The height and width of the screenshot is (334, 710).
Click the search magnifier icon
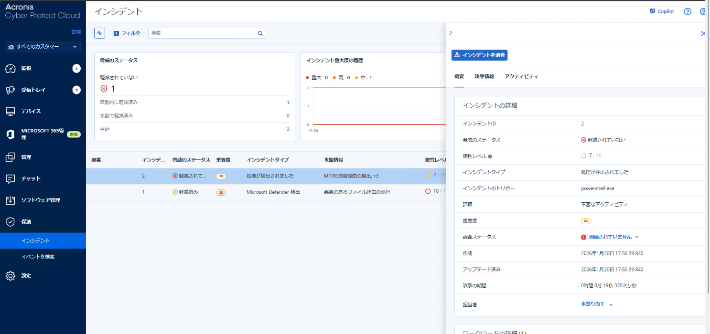(260, 33)
